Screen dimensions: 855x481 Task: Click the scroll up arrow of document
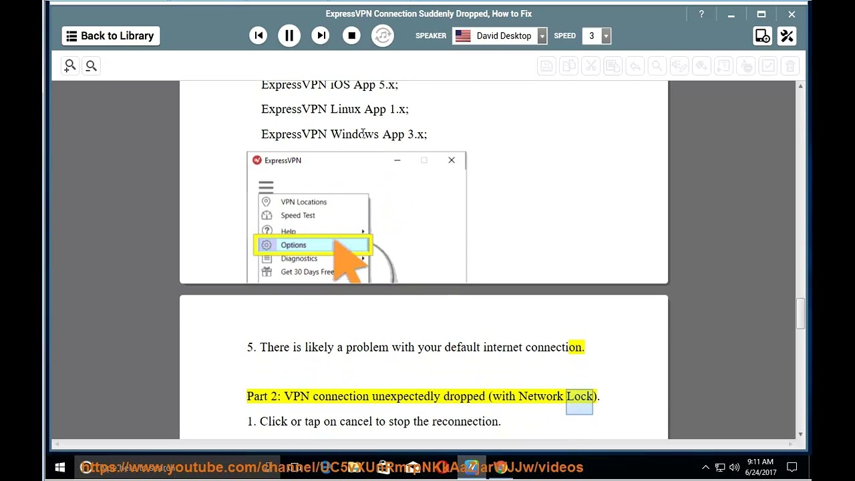(800, 86)
